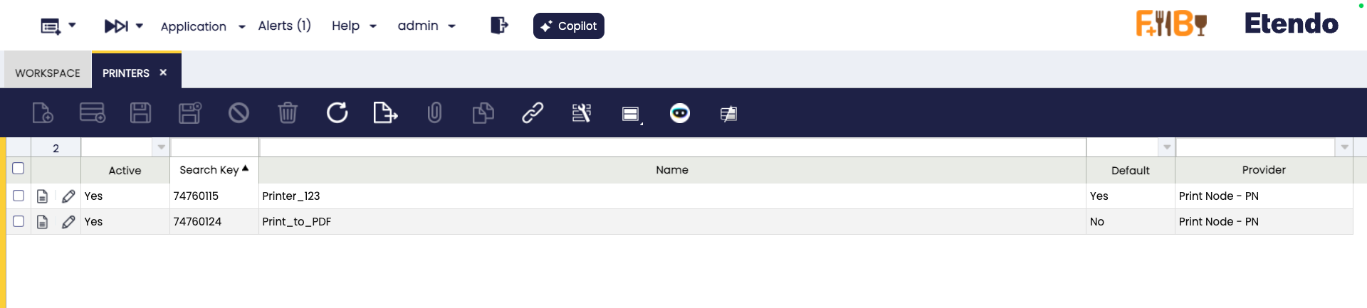Image resolution: width=1367 pixels, height=308 pixels.
Task: Click the Link chain toolbar icon
Action: tap(533, 112)
